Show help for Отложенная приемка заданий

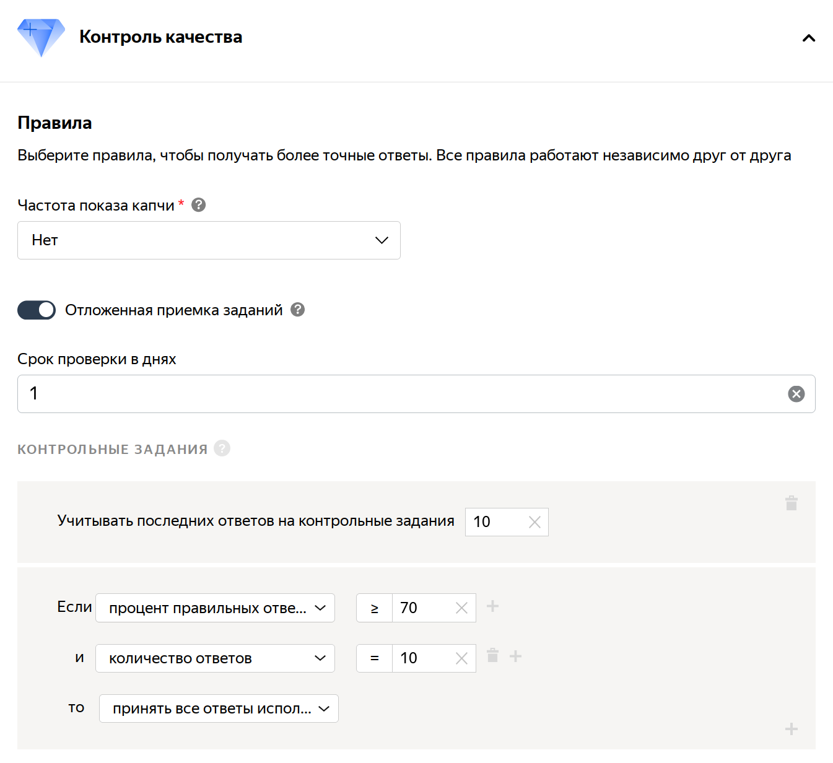click(x=297, y=310)
